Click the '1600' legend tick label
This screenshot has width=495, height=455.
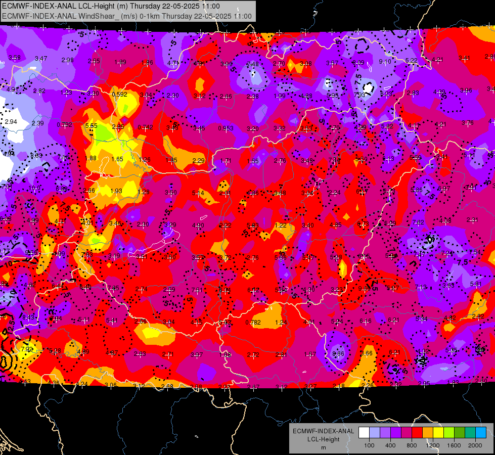tap(454, 445)
